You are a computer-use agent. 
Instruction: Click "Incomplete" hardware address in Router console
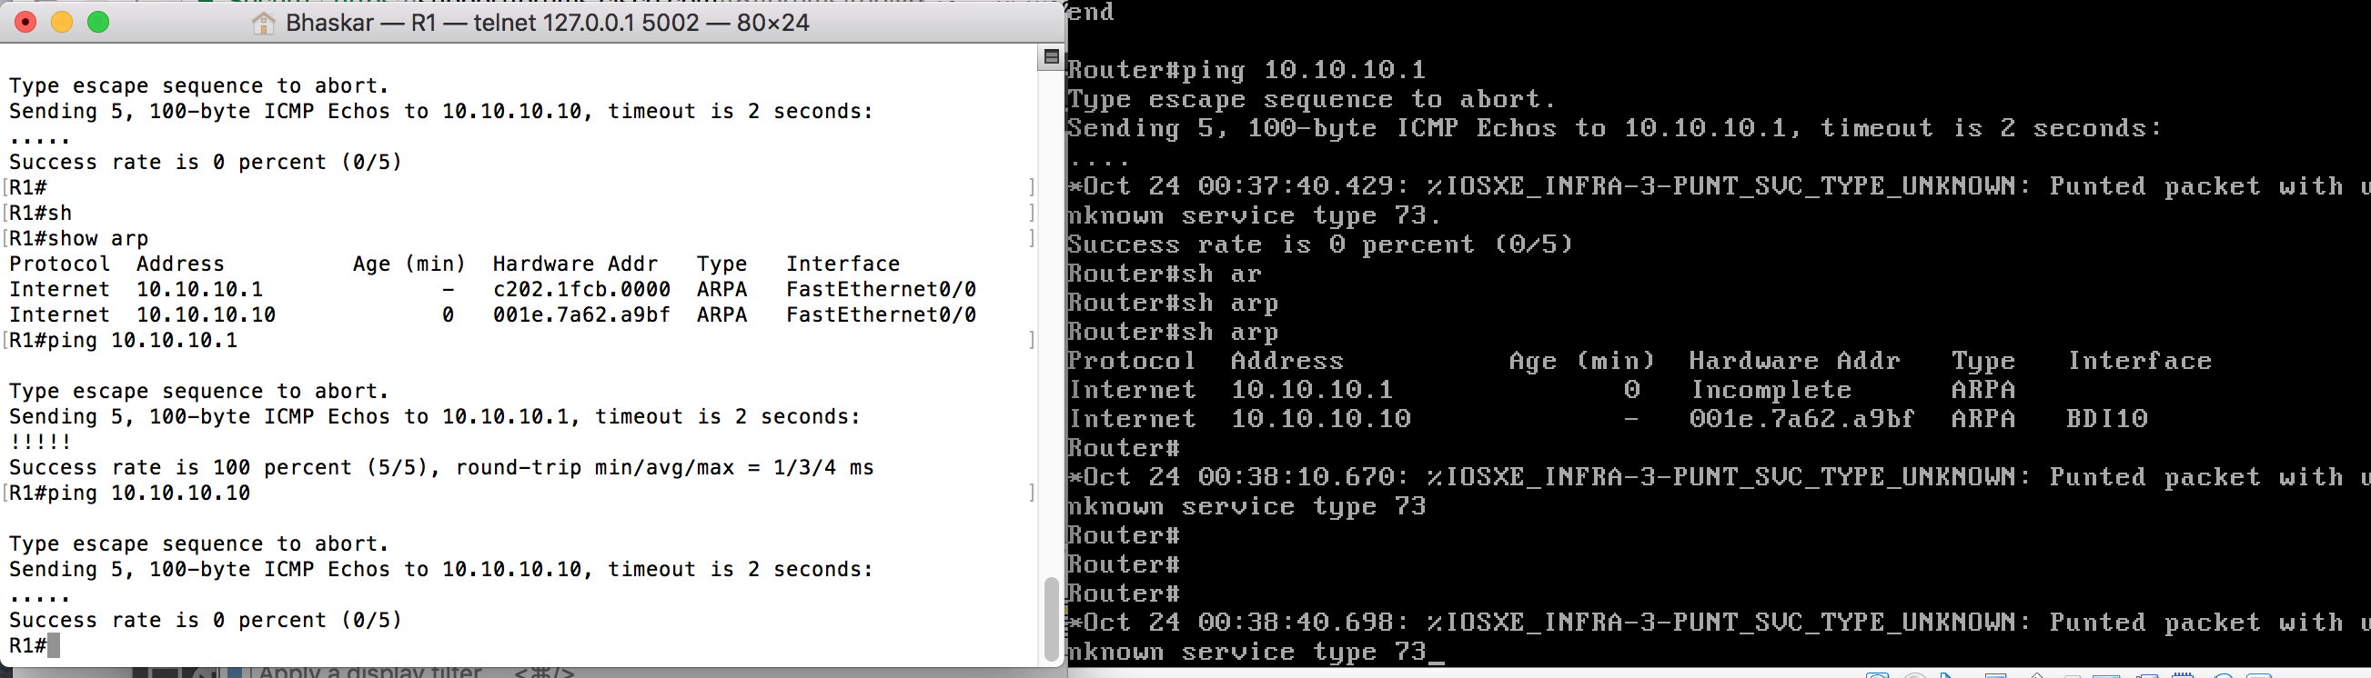point(1770,390)
